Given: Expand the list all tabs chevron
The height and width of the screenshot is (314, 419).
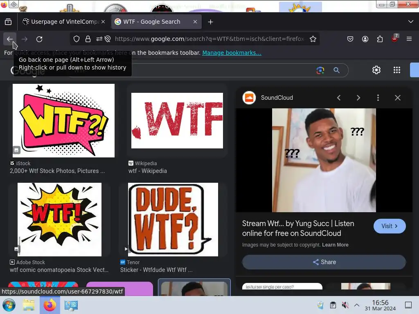Looking at the screenshot, I should point(411,22).
